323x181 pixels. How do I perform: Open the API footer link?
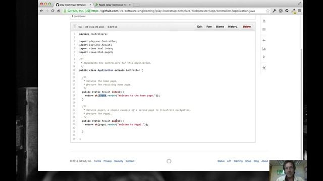(x=229, y=161)
